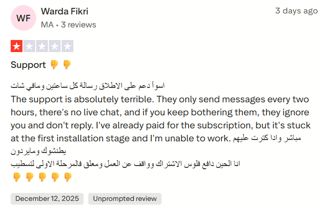The height and width of the screenshot is (213, 325).
Task: Click the WF reviewer avatar
Action: pos(23,18)
